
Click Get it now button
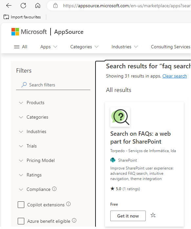click(x=128, y=216)
